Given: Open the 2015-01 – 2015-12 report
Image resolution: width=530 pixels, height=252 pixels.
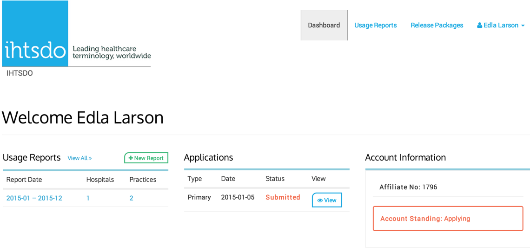Looking at the screenshot, I should point(34,198).
